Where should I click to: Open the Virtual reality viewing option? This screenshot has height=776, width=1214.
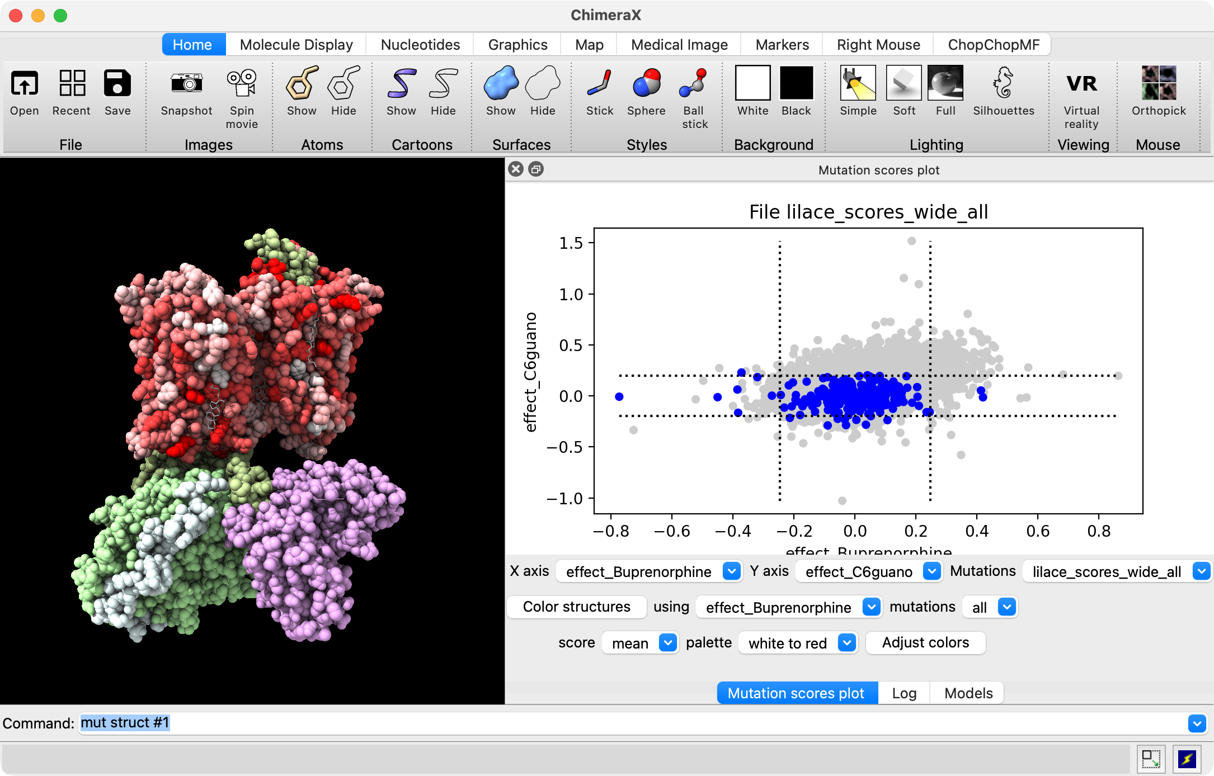click(x=1081, y=84)
